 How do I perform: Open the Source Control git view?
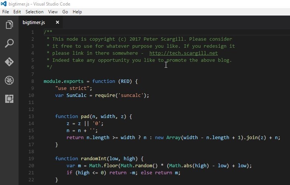point(9,62)
